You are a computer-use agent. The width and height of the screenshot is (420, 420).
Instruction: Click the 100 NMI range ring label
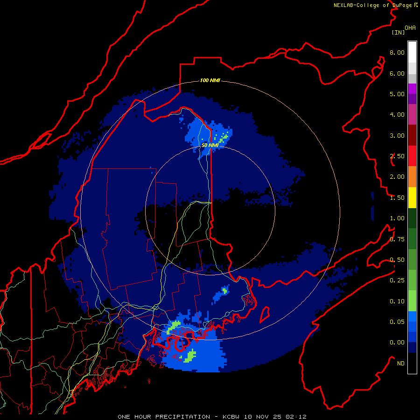pyautogui.click(x=210, y=80)
